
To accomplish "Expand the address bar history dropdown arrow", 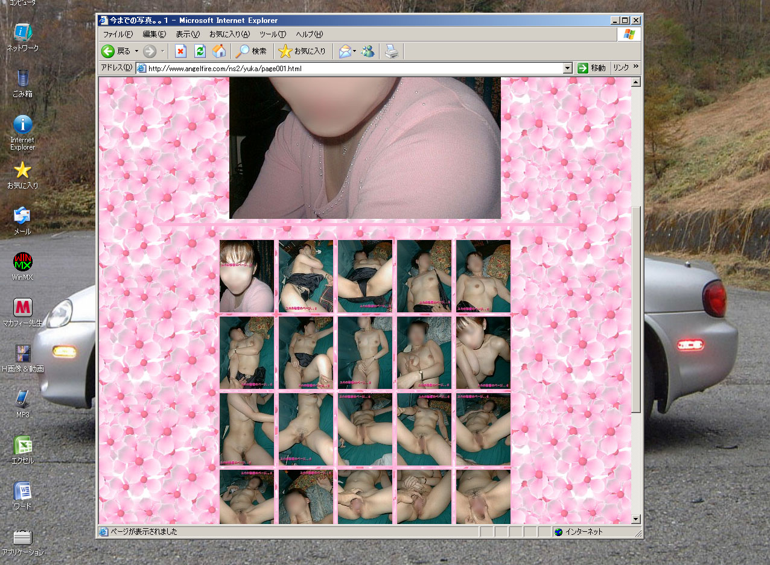I will click(x=567, y=68).
